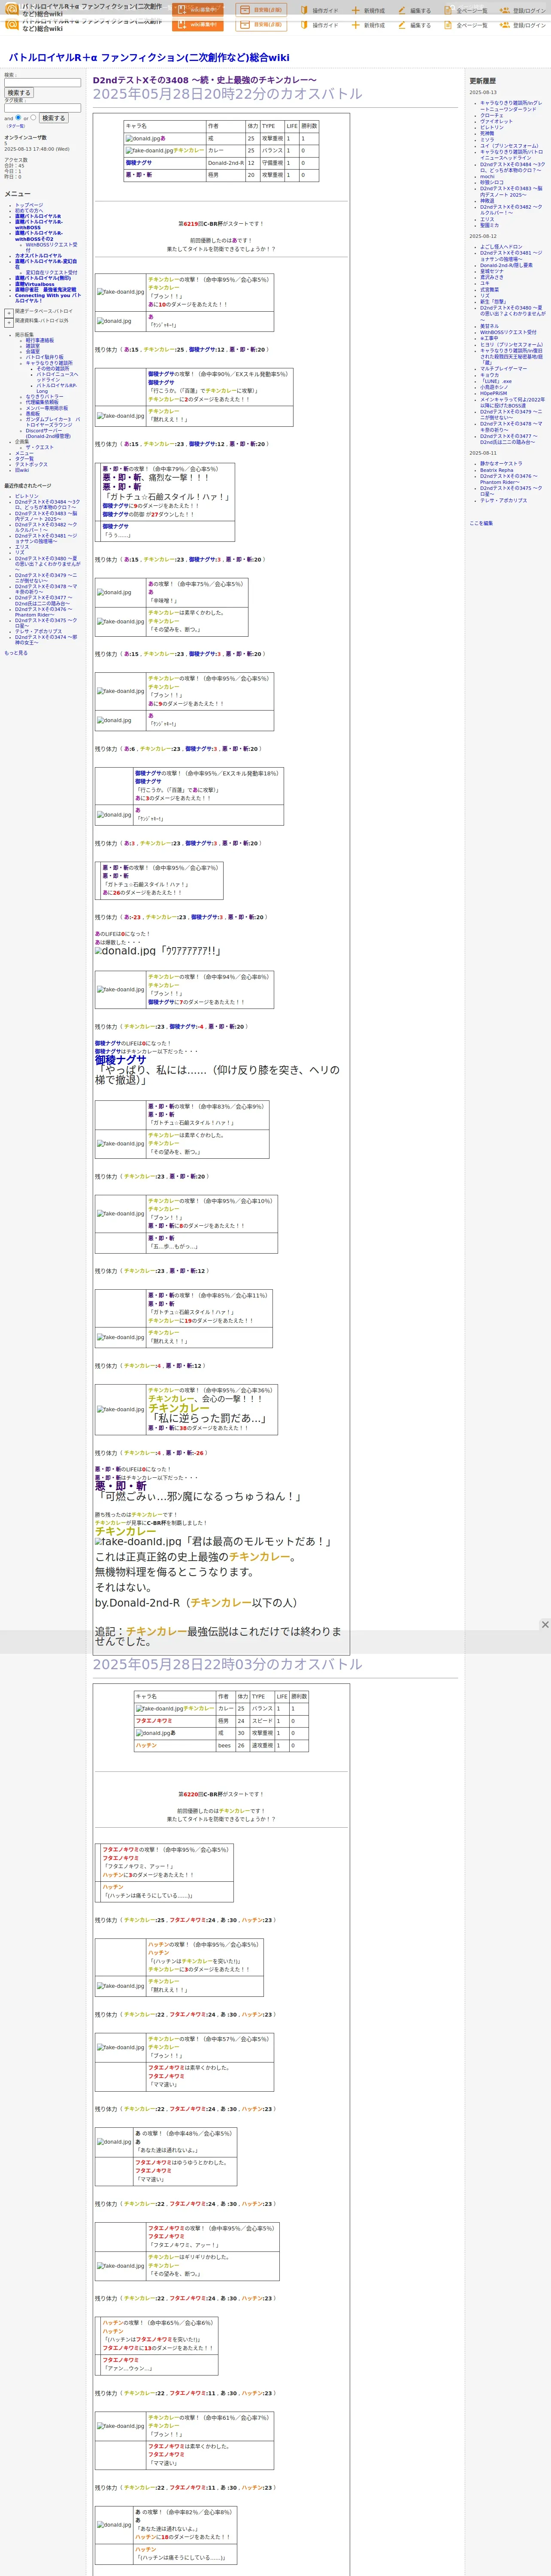The height and width of the screenshot is (2576, 551).
Task: Open 変幻自在リクエスト受付 sub-menu link
Action: (x=51, y=272)
